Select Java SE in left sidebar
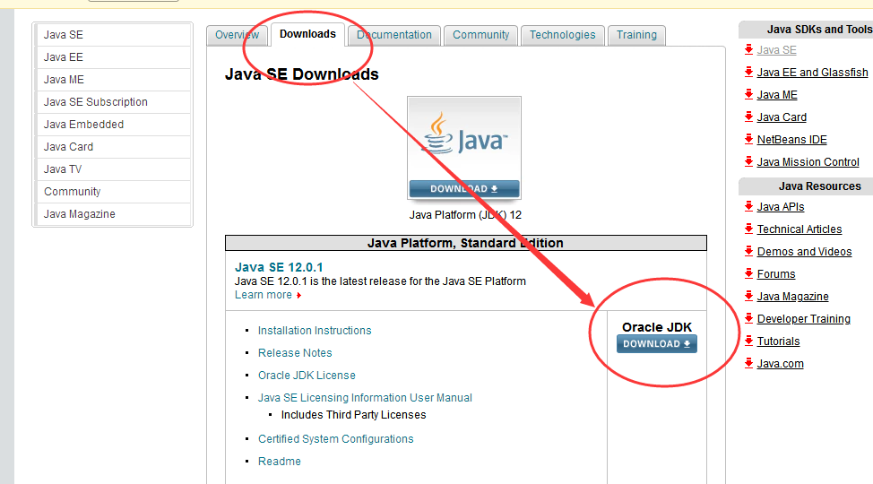 tap(113, 35)
